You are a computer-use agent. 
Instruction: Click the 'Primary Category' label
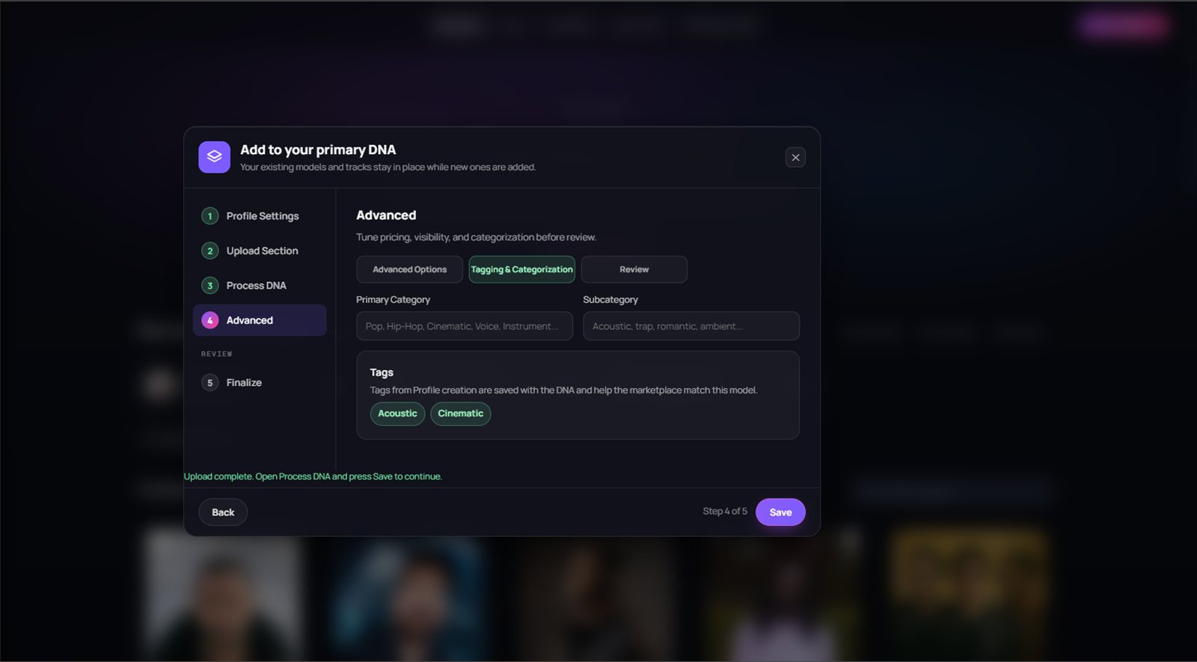tap(393, 300)
